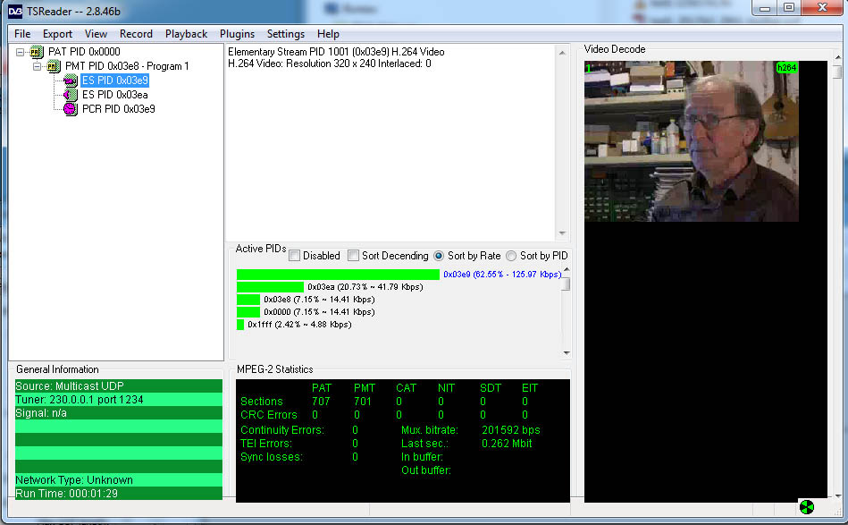Image resolution: width=848 pixels, height=525 pixels.
Task: Click the audio stream speaker icon
Action: (71, 95)
